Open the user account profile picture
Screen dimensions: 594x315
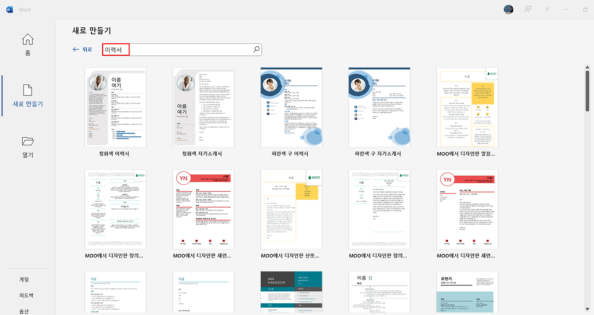[509, 10]
